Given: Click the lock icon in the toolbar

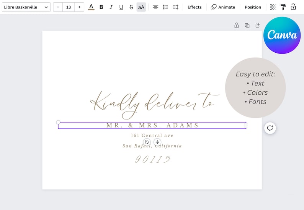Looking at the screenshot, I should pyautogui.click(x=293, y=7).
